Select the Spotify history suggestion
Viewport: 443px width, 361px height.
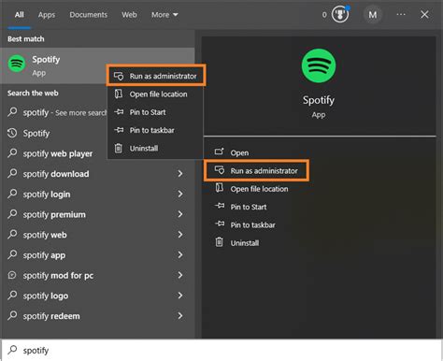(53, 134)
